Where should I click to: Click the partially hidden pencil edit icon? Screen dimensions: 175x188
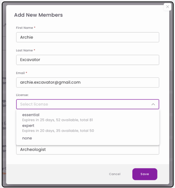[x=5, y=25]
